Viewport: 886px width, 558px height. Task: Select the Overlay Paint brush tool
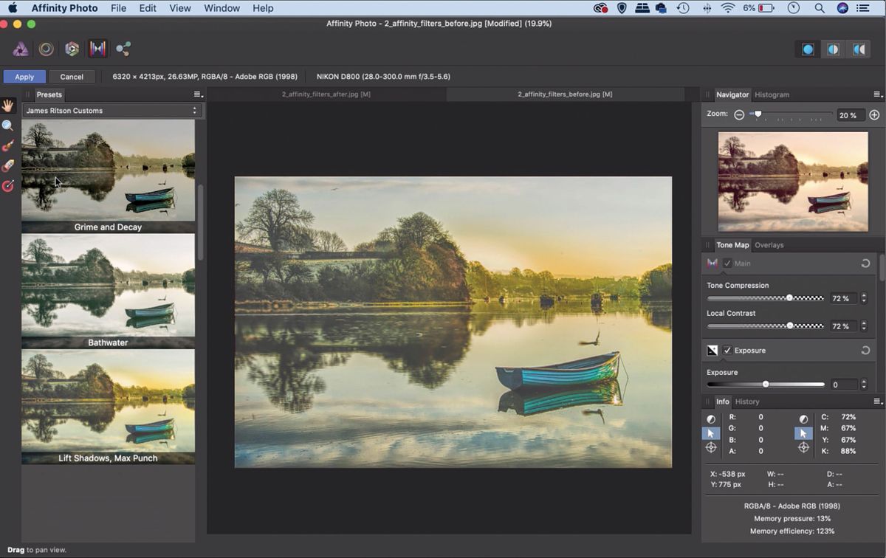[9, 145]
